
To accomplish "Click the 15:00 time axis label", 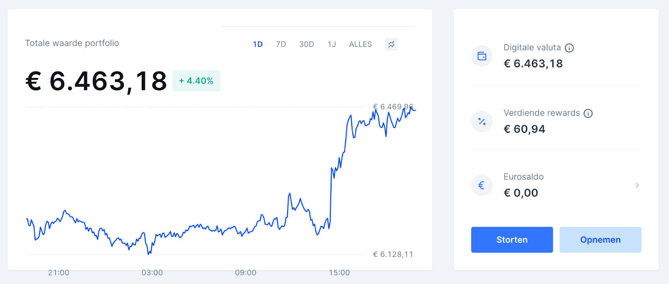I will coord(339,273).
